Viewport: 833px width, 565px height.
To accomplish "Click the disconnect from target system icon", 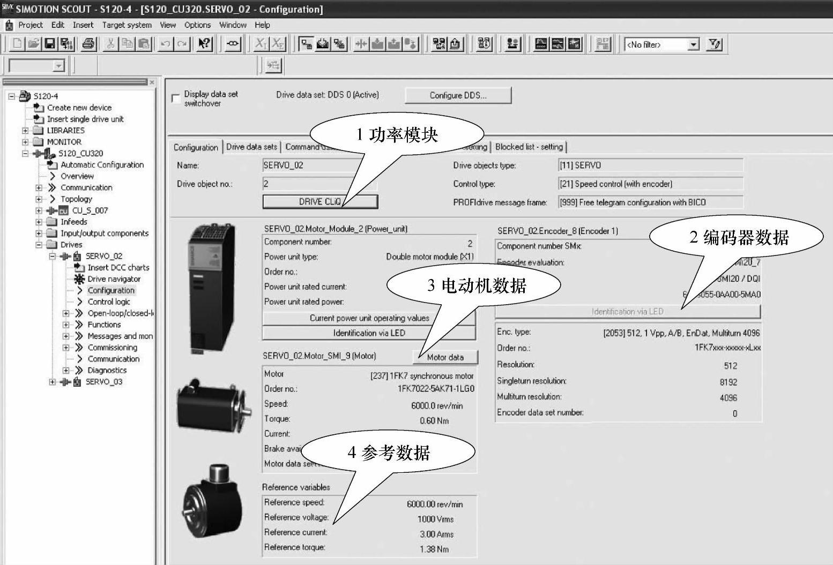I will (x=339, y=44).
